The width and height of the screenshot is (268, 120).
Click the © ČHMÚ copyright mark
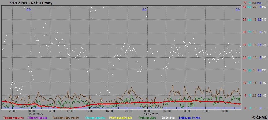(x=260, y=118)
